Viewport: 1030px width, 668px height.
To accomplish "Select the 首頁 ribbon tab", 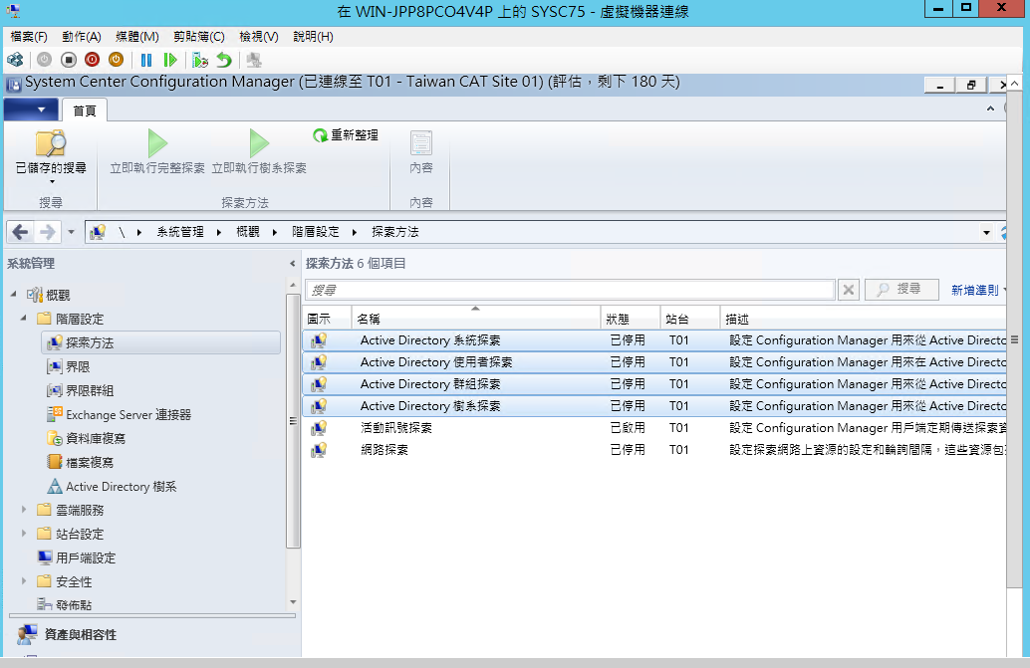I will pyautogui.click(x=84, y=111).
